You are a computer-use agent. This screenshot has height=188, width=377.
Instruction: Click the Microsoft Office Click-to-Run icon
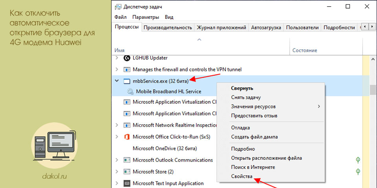point(127,137)
